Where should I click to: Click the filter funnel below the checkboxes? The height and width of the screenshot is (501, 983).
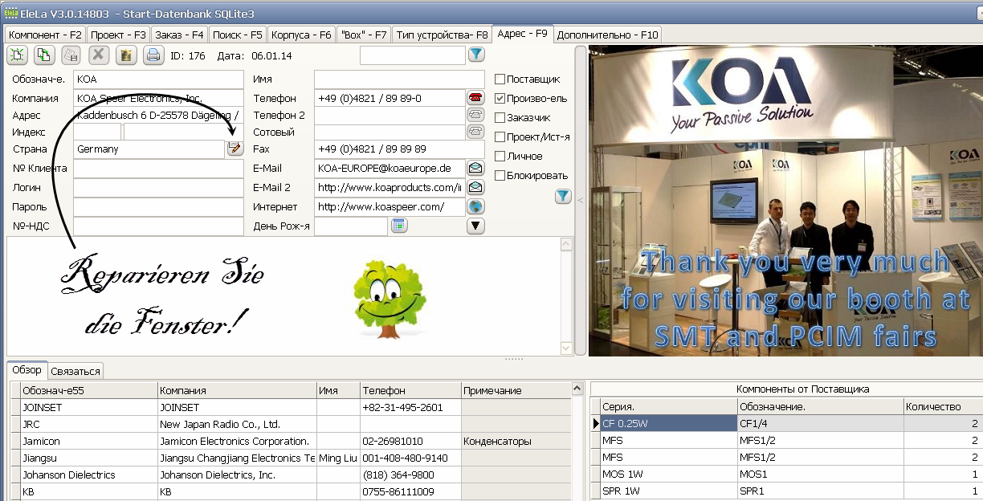pyautogui.click(x=563, y=196)
